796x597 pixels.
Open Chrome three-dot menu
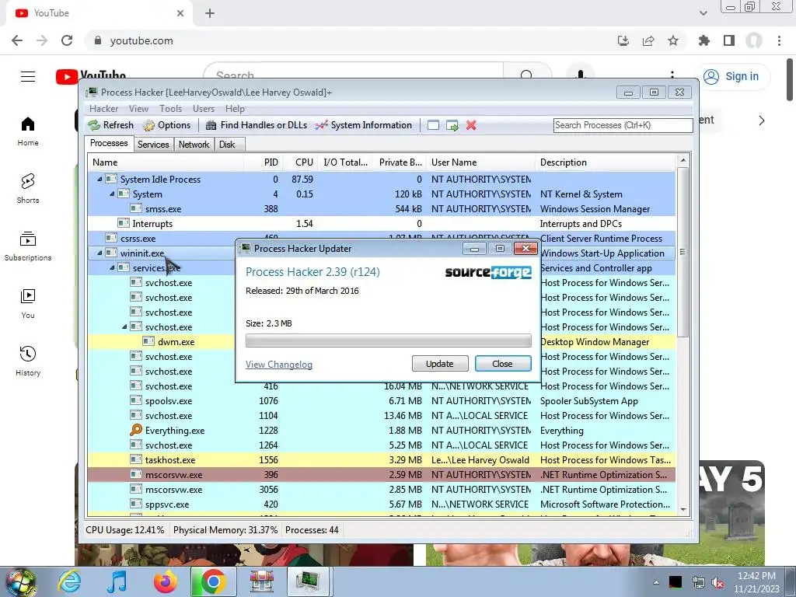point(779,40)
